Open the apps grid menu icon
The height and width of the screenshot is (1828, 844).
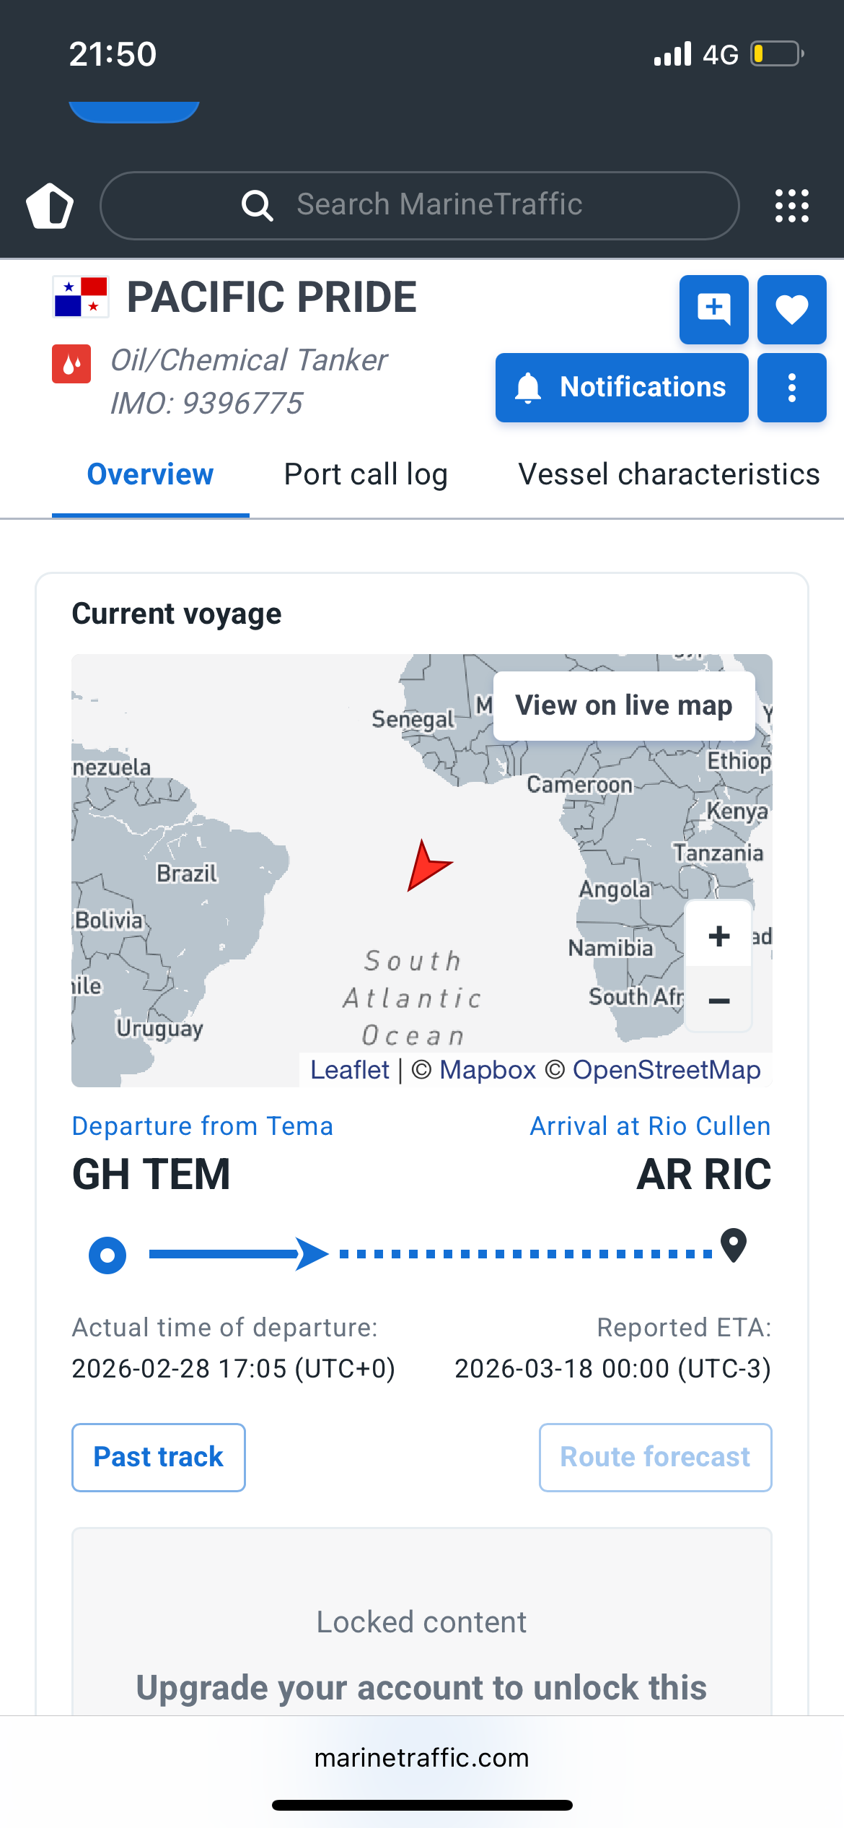coord(791,206)
